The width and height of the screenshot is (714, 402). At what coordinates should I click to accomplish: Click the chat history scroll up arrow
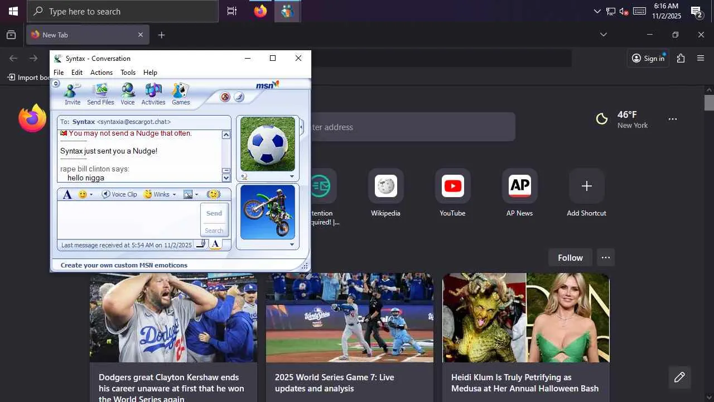coord(226,135)
